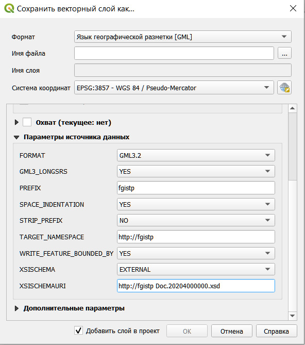Expand the Охват section triangle

point(16,122)
